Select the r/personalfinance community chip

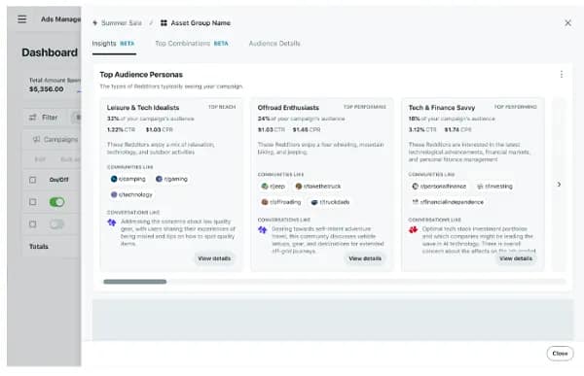(439, 187)
